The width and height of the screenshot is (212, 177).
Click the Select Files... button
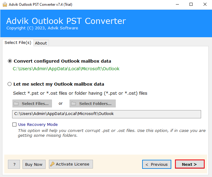point(32,103)
